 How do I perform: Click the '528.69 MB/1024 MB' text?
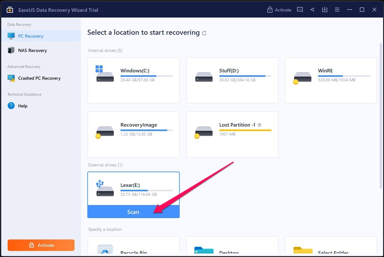point(337,80)
